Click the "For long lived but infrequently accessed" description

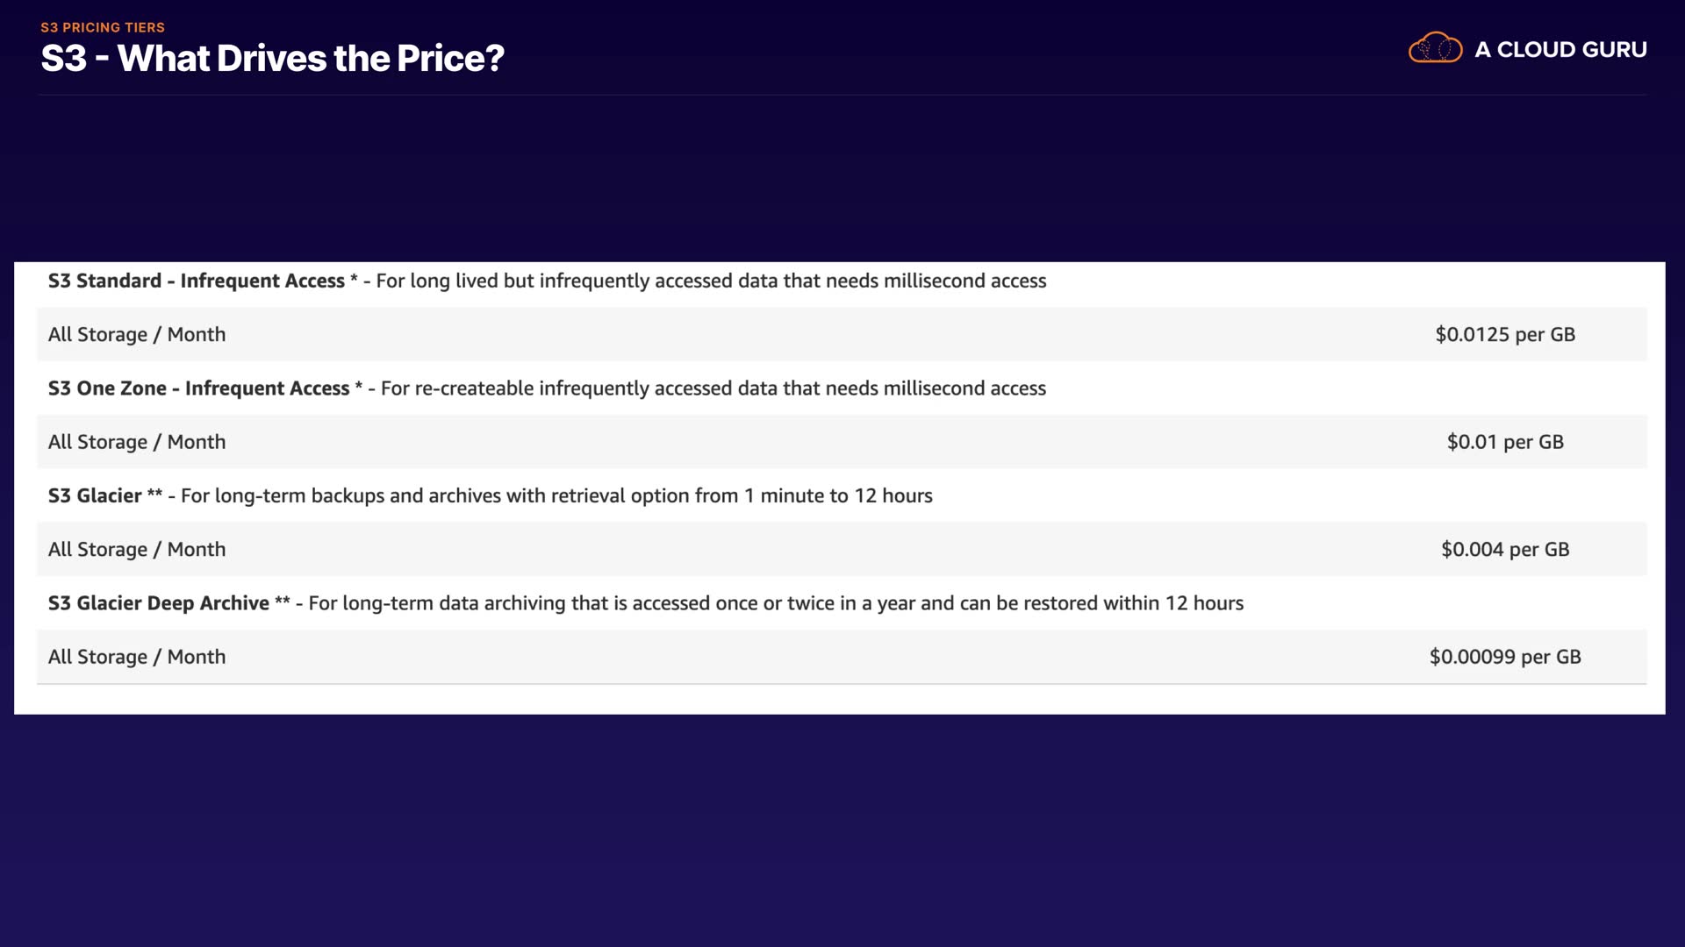tap(711, 281)
